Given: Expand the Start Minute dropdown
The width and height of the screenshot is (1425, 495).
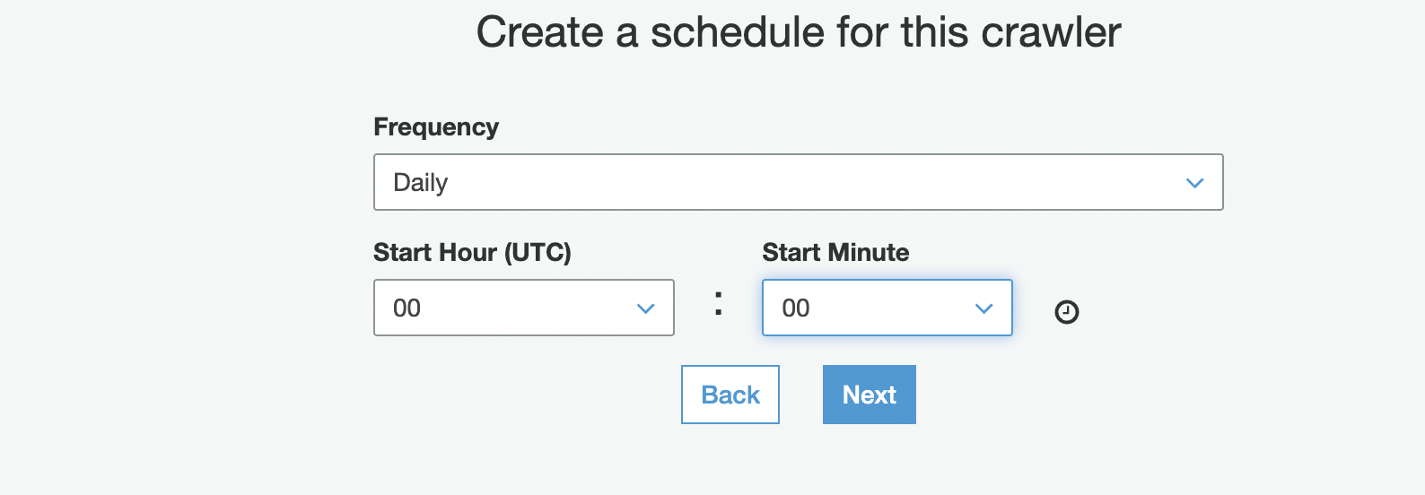Looking at the screenshot, I should [x=887, y=308].
